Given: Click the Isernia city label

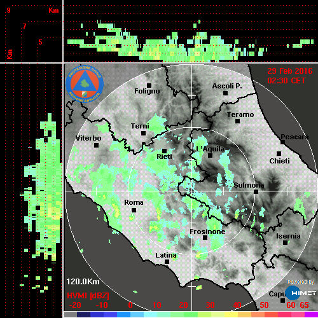Looking at the screenshot, I should (288, 236).
